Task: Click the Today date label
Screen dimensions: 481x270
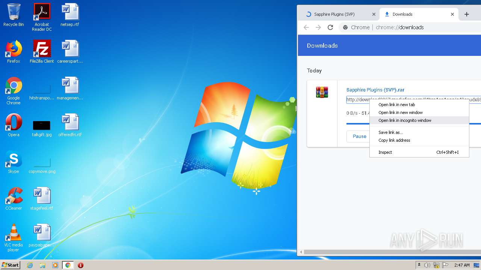Action: pos(314,70)
